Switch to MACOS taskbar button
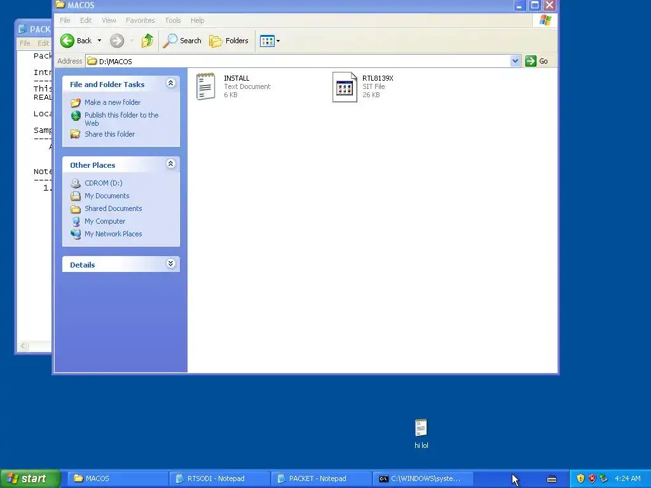This screenshot has width=651, height=488. click(x=117, y=478)
